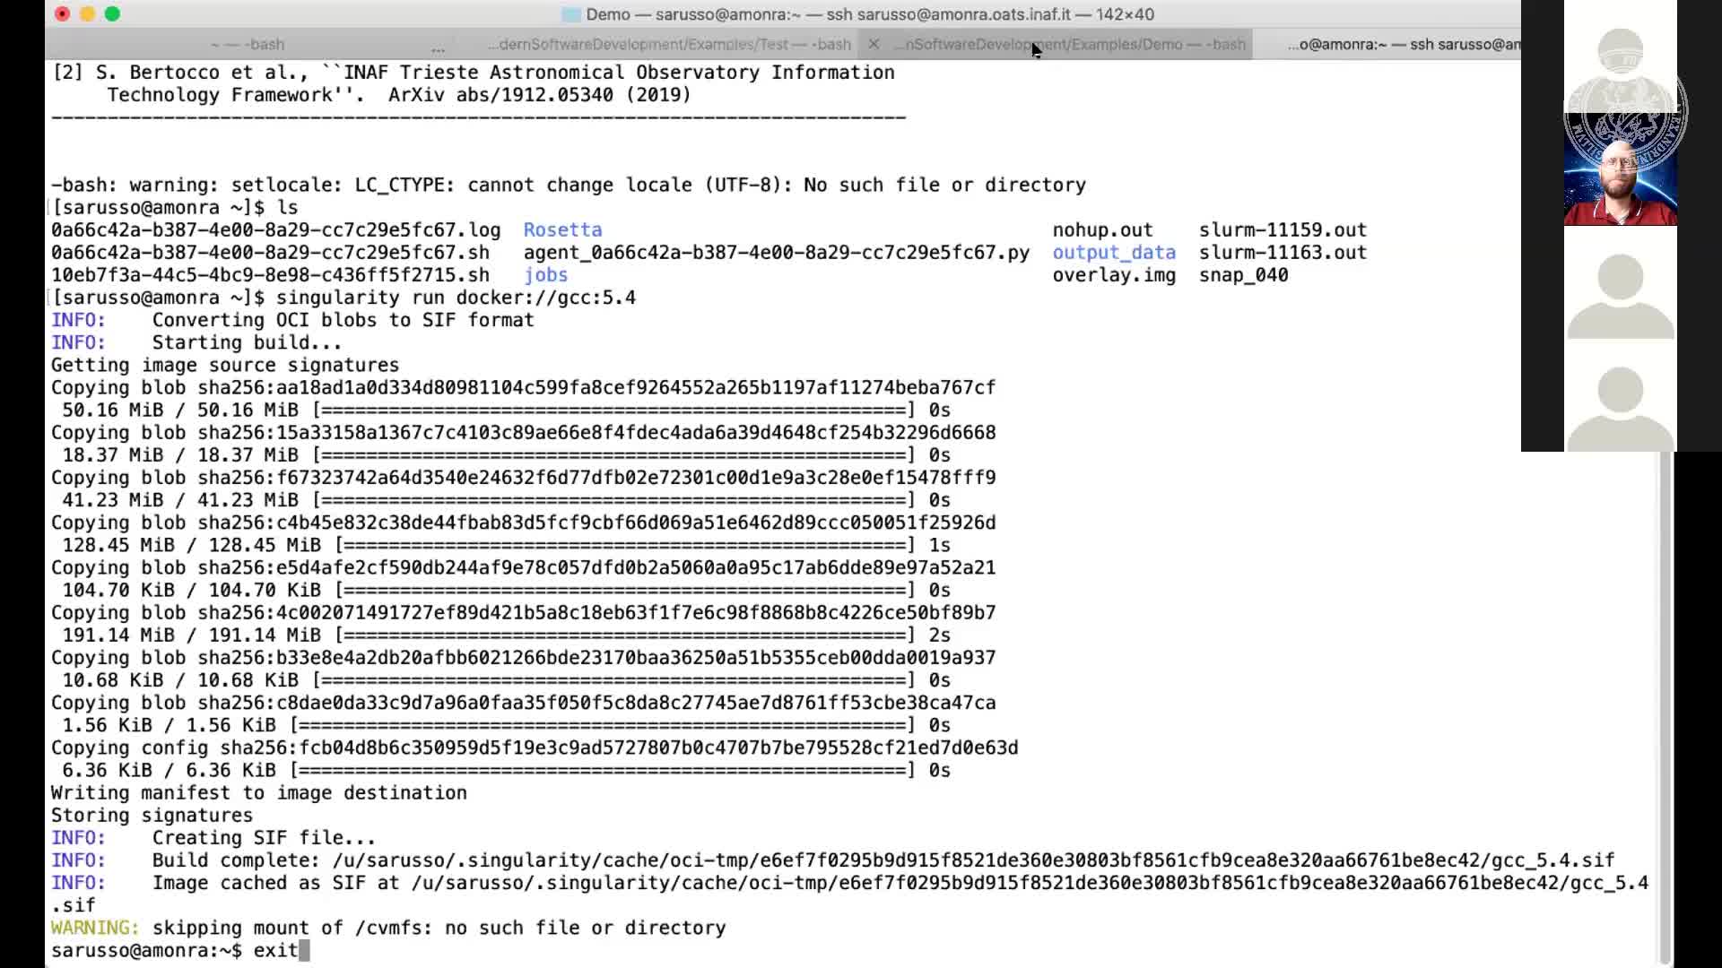Click the WARNING skipping mount message line
This screenshot has width=1722, height=968.
coord(386,928)
